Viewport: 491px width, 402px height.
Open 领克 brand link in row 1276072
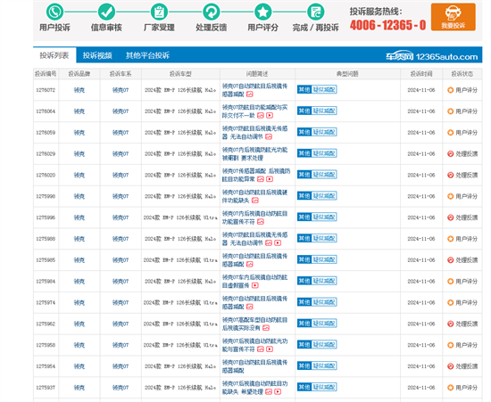pyautogui.click(x=79, y=90)
